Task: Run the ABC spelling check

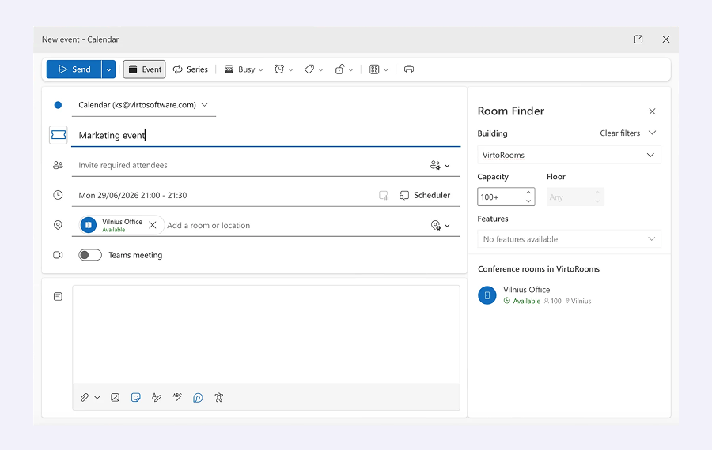Action: [x=177, y=397]
